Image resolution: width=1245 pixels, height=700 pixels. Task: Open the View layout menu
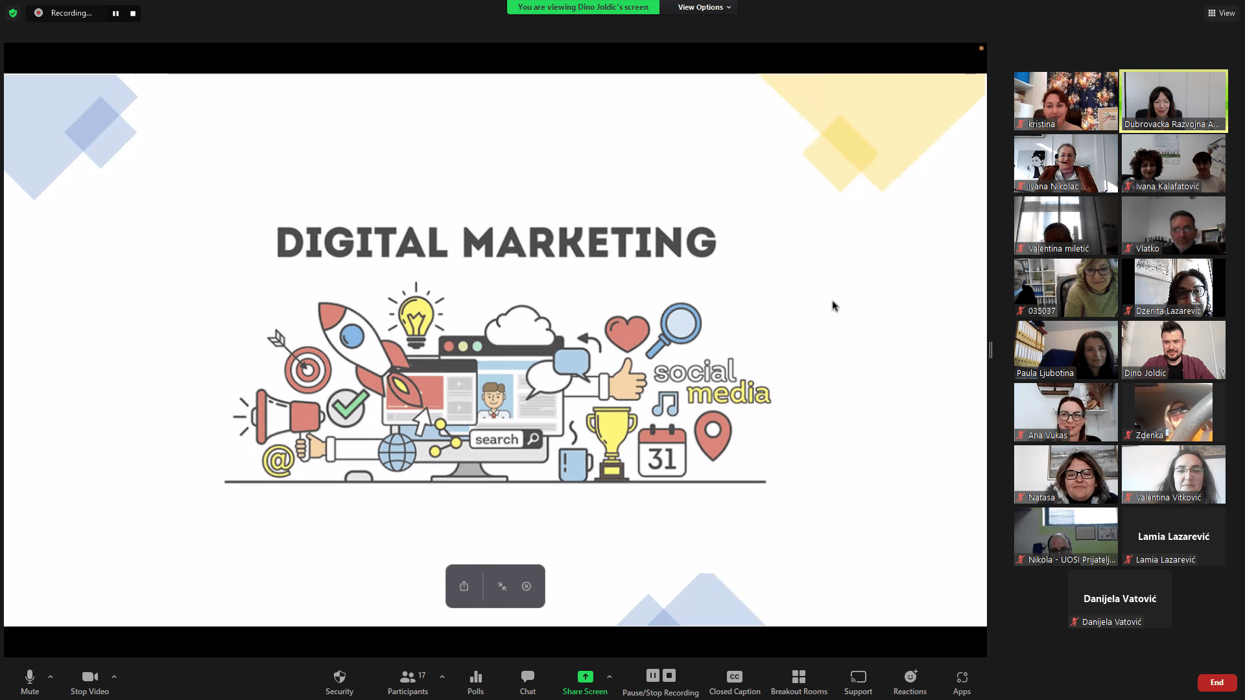[1221, 13]
